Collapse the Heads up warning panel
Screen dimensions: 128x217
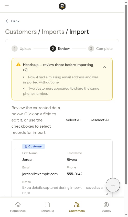click(105, 67)
